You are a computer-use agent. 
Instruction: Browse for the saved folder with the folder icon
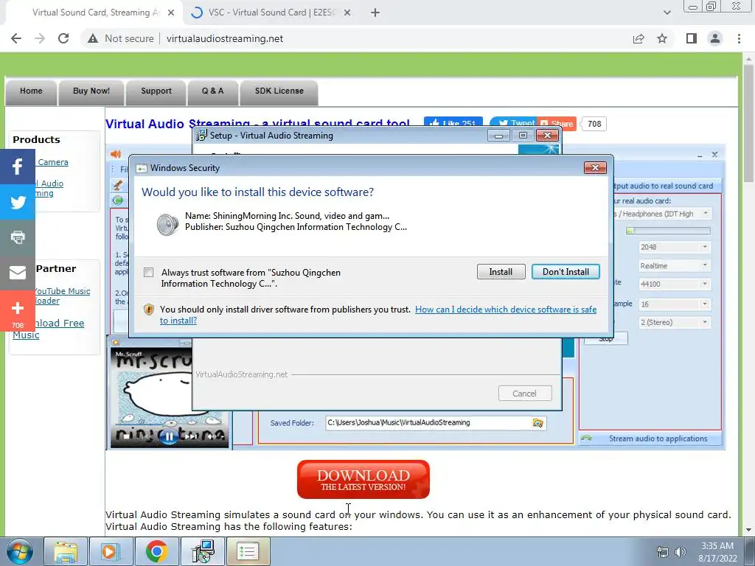click(x=537, y=423)
